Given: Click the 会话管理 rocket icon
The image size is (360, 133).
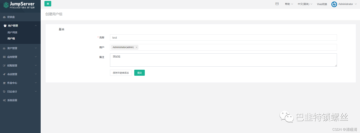Looking at the screenshot, I should click(x=4, y=74).
